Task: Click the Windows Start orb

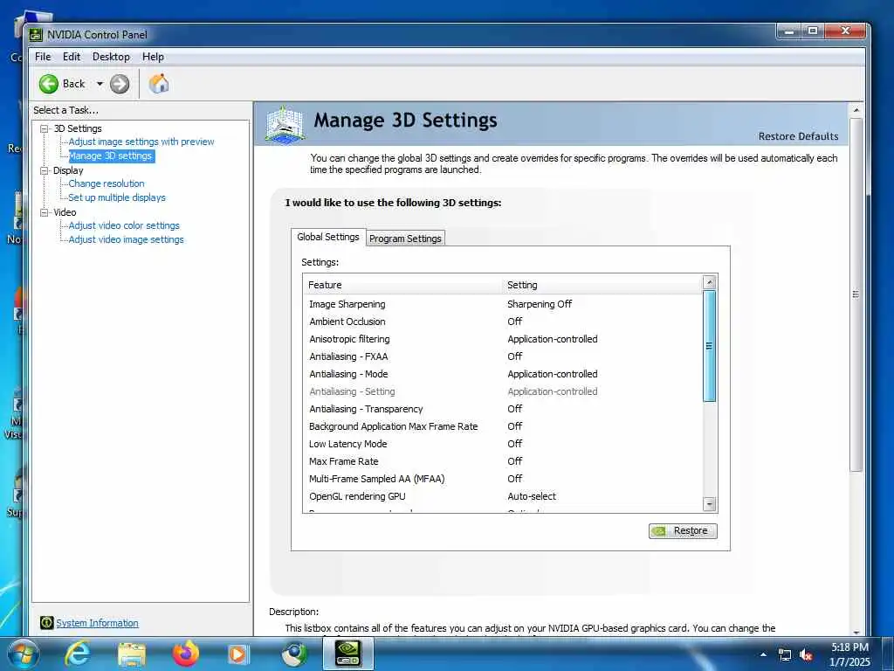Action: pos(23,654)
